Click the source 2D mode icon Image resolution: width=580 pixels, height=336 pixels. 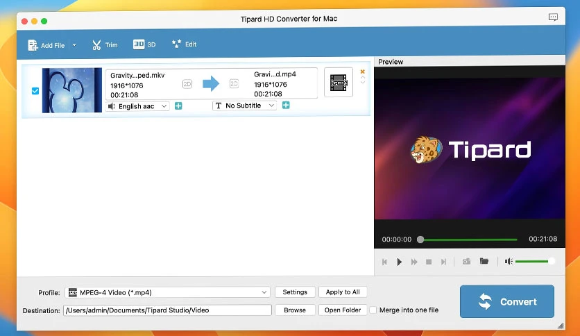click(187, 84)
